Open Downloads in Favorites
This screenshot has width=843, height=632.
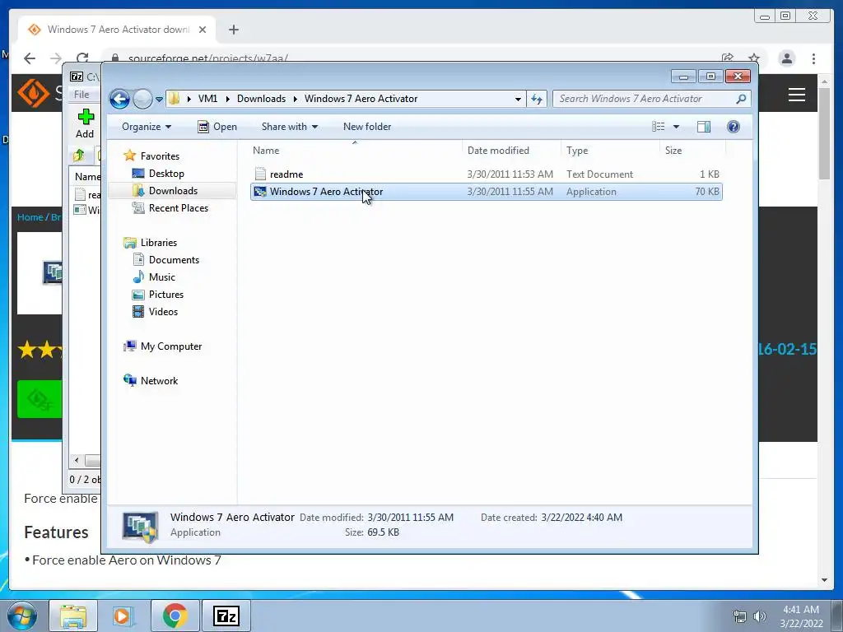click(173, 191)
